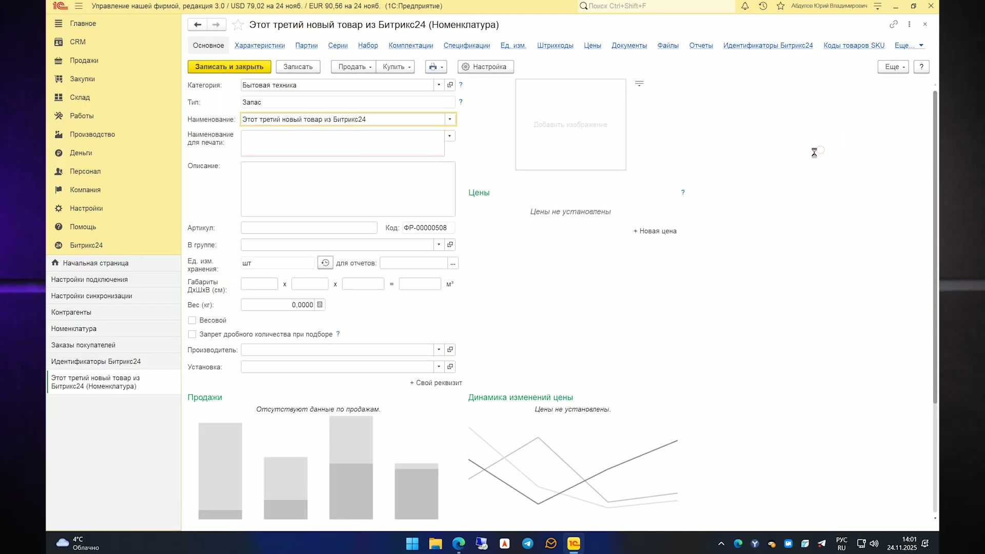
Task: Add this item to favorites star
Action: click(238, 25)
